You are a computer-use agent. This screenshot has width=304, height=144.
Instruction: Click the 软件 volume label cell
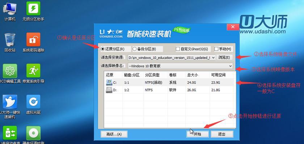(173, 90)
